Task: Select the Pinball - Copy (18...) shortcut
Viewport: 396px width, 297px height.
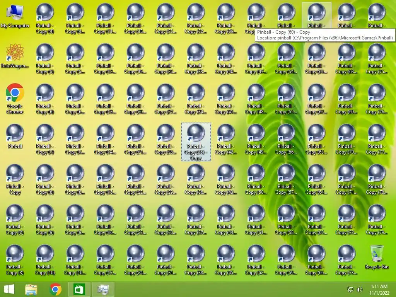Action: [135, 19]
